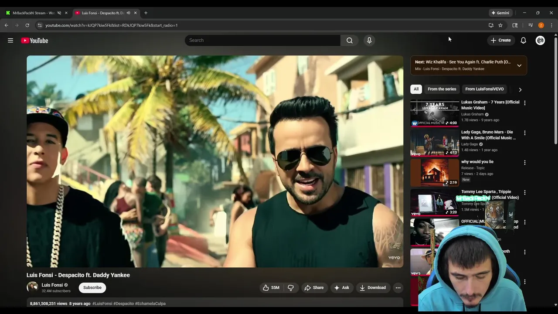Open Lukas Graham 7 Years thumbnail
Screen dimensions: 558x314
(x=435, y=113)
